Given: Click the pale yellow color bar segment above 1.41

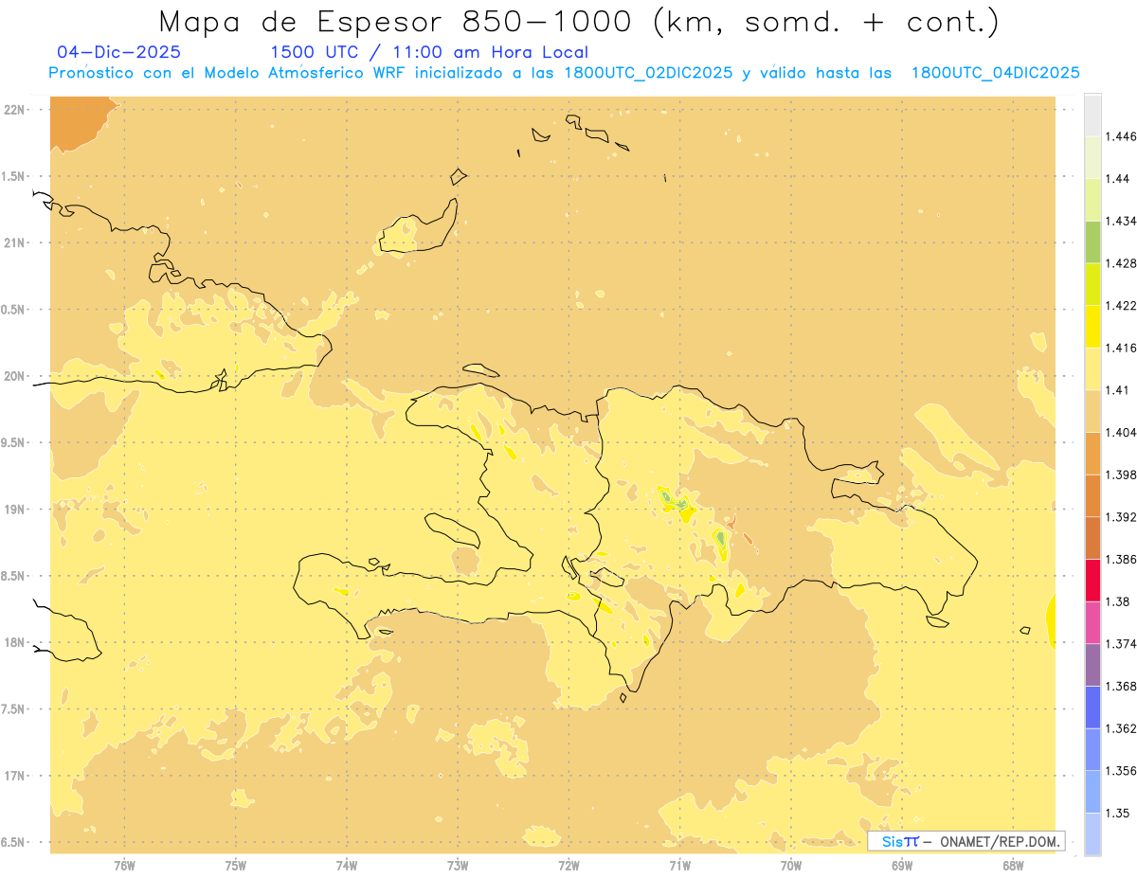Looking at the screenshot, I should [x=1092, y=368].
